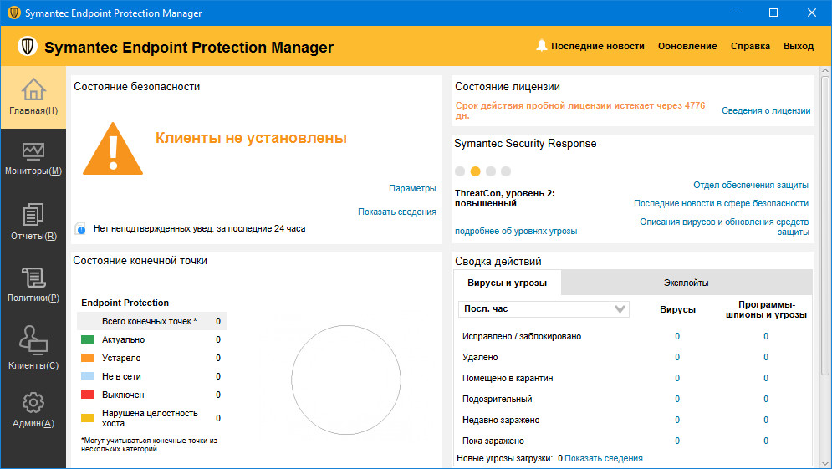Open Отдел обеспечения защиты link
Image resolution: width=832 pixels, height=469 pixels.
(x=751, y=185)
